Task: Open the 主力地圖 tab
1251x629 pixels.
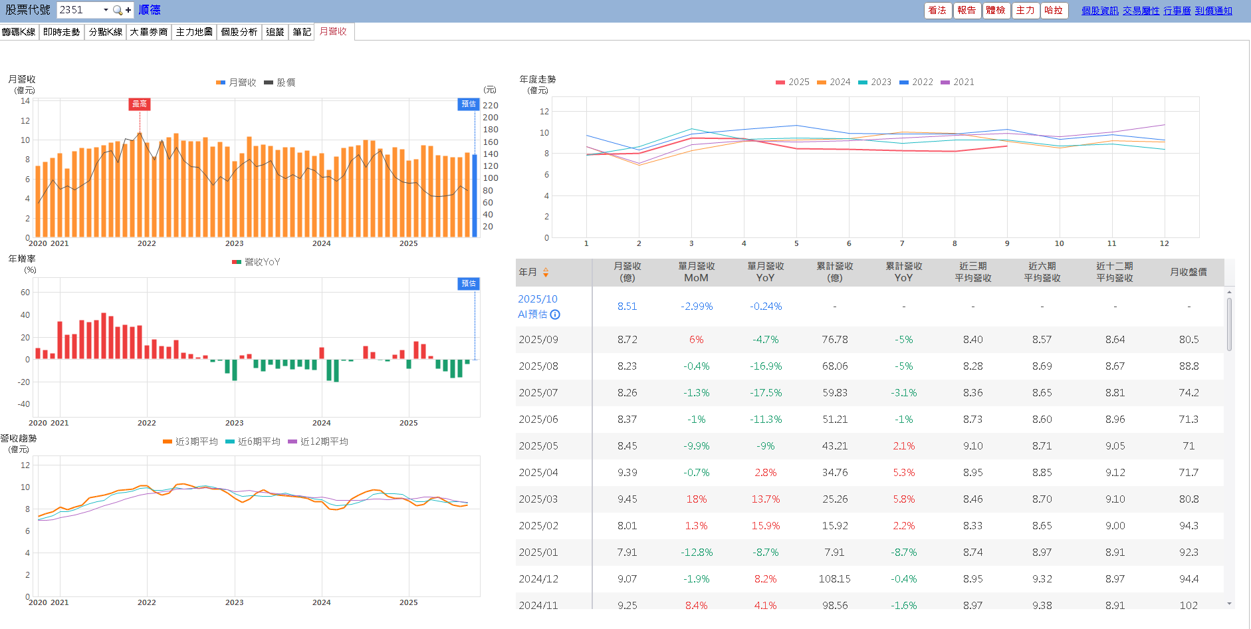Action: (x=194, y=32)
